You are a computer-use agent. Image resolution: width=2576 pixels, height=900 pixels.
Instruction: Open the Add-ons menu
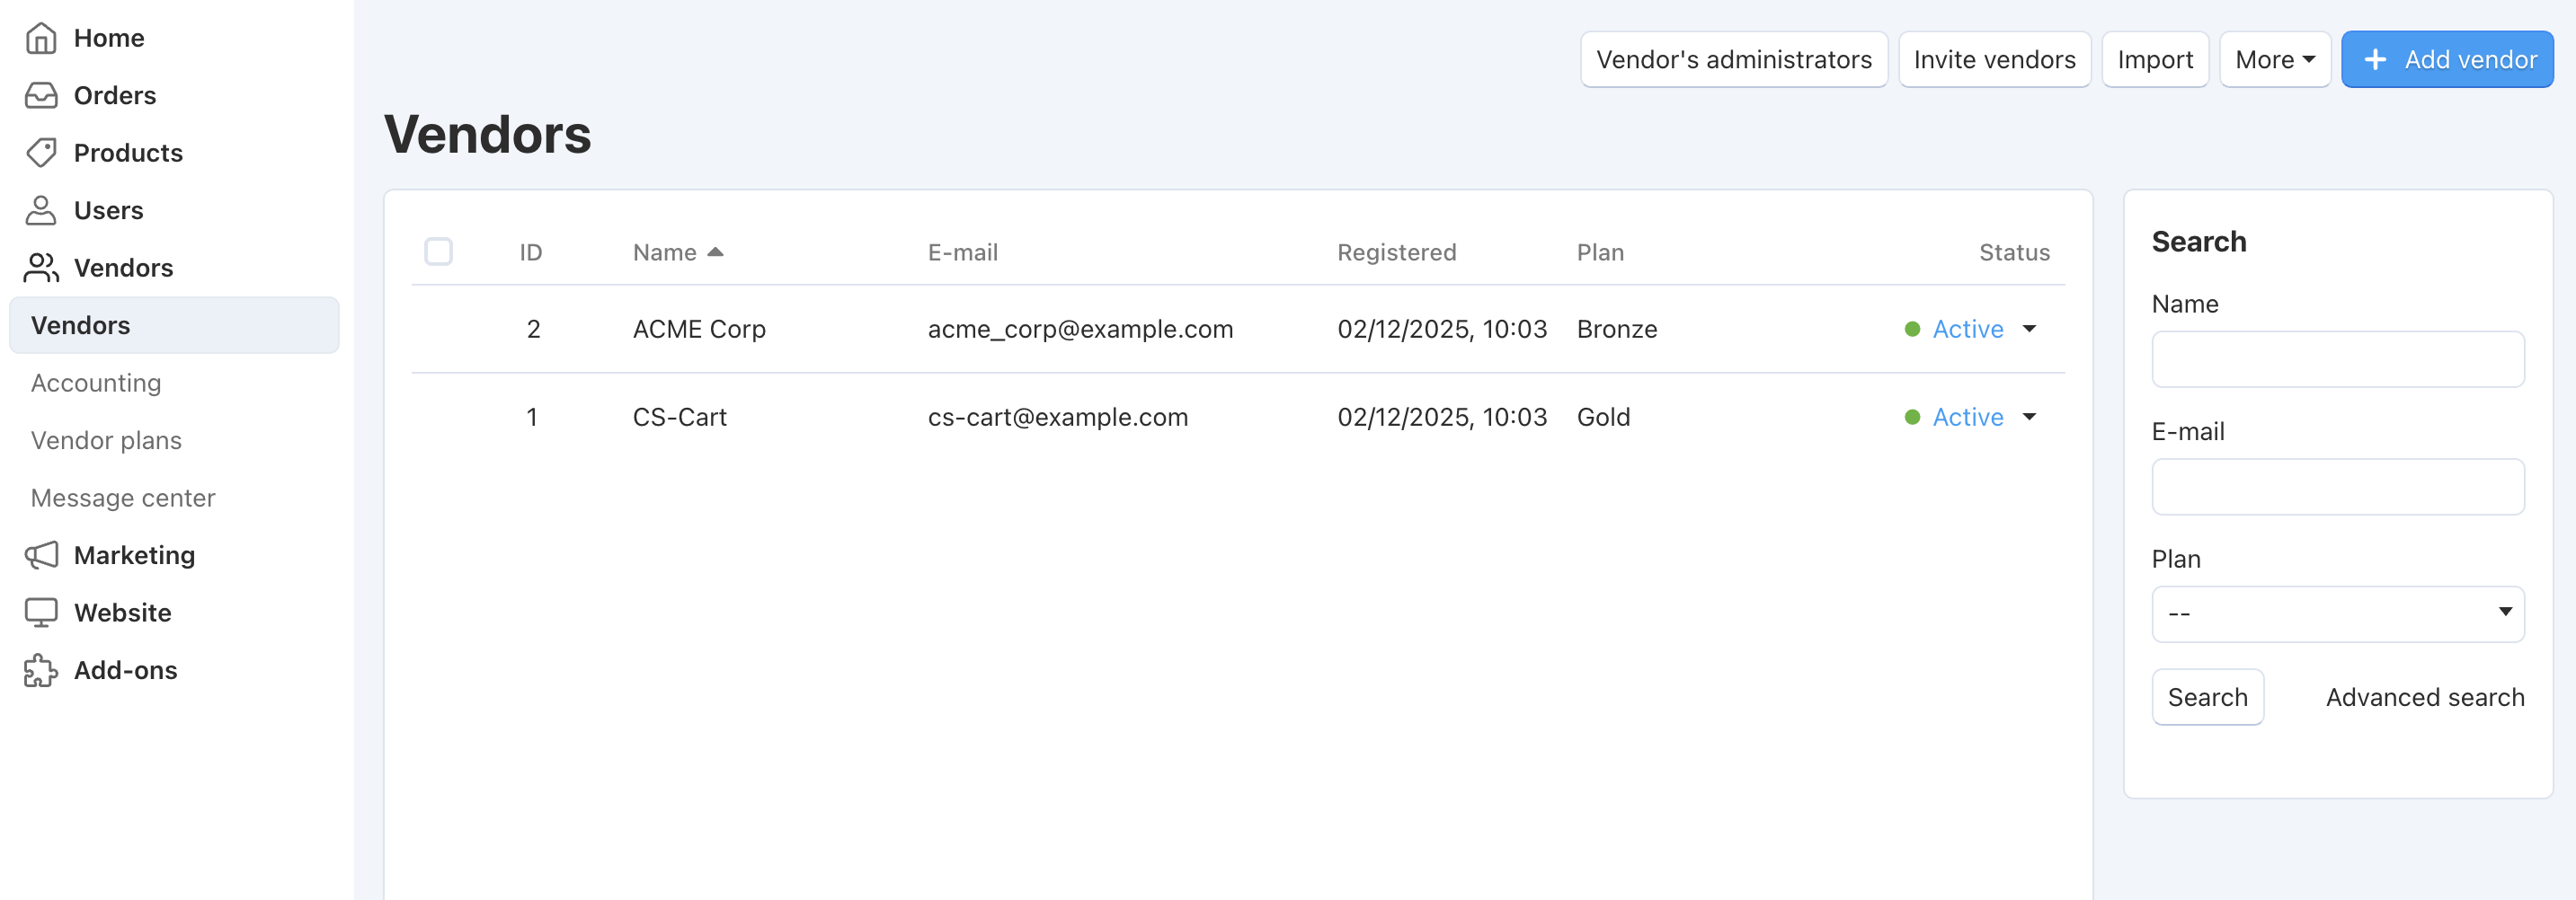(125, 670)
